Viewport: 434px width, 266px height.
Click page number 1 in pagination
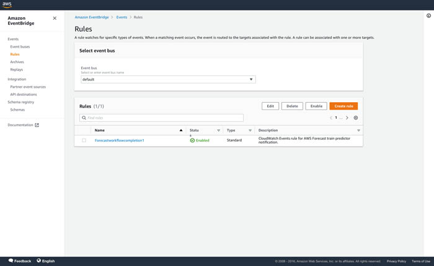click(336, 118)
